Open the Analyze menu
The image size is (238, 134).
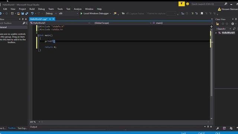(x=78, y=9)
